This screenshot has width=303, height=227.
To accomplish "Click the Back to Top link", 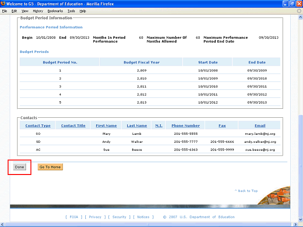I will (x=246, y=191).
